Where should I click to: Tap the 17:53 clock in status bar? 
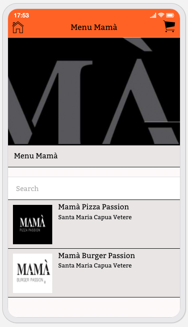click(21, 15)
